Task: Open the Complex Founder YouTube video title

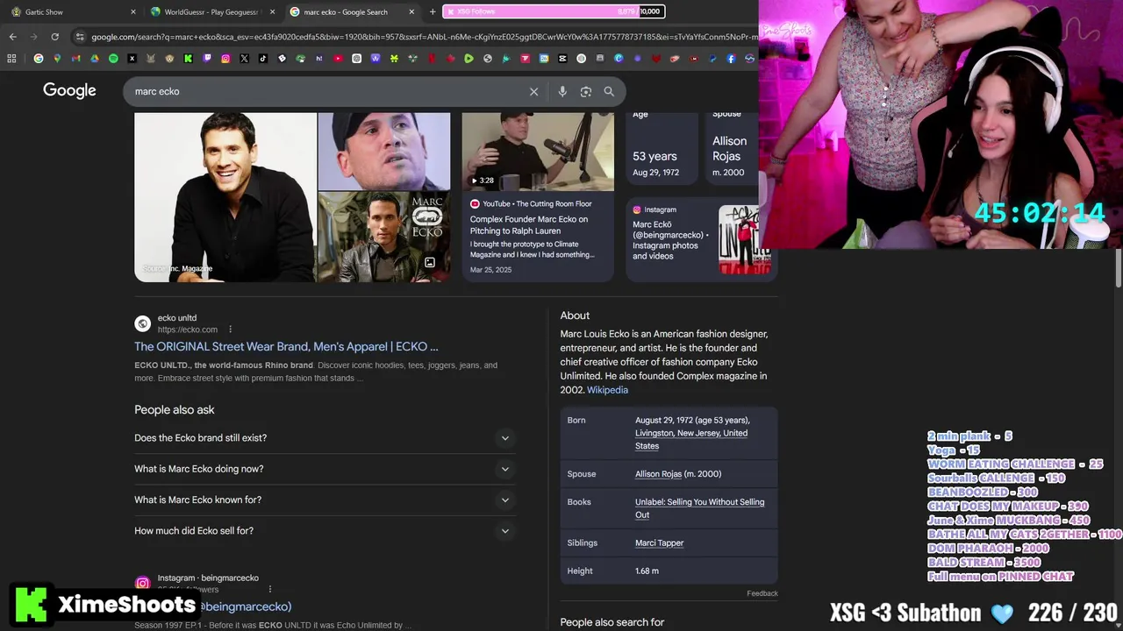Action: point(529,225)
